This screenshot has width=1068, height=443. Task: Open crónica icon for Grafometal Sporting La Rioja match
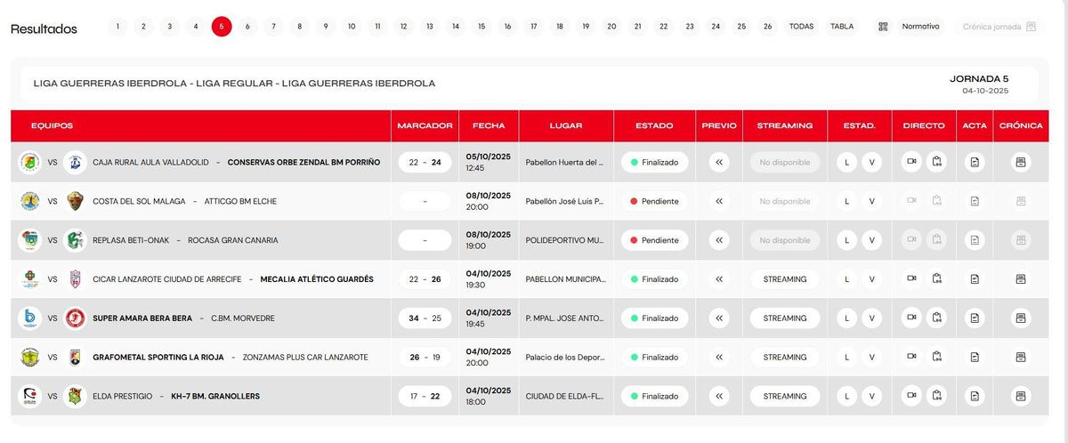coord(1021,358)
